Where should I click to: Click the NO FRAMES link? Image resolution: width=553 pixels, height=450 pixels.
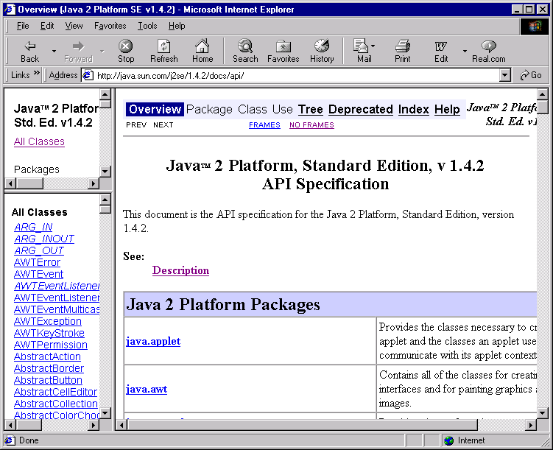click(x=311, y=125)
